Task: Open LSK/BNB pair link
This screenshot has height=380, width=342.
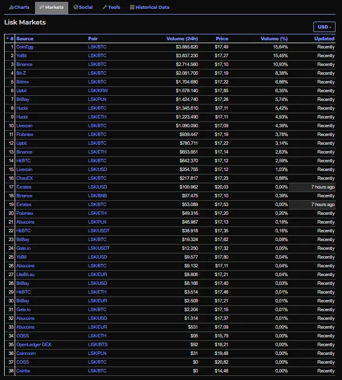Action: click(x=97, y=196)
